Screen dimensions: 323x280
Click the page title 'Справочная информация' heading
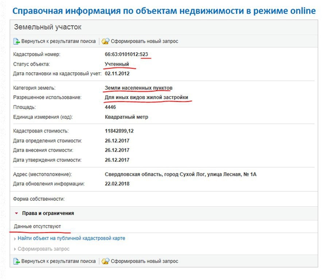coord(164,10)
